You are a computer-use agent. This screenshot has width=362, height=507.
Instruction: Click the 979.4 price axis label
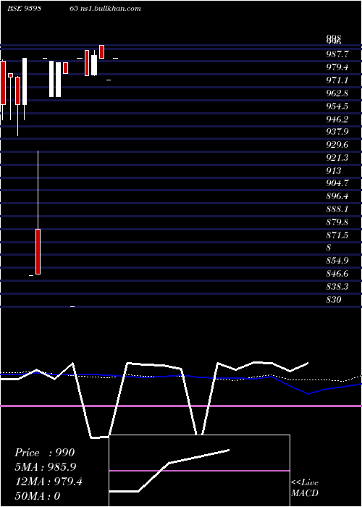click(337, 67)
